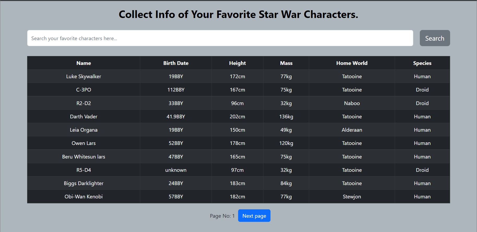Go to the Next page
The image size is (477, 232).
coord(254,216)
